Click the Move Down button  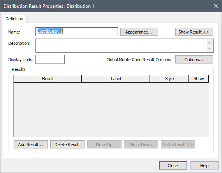coord(141,145)
